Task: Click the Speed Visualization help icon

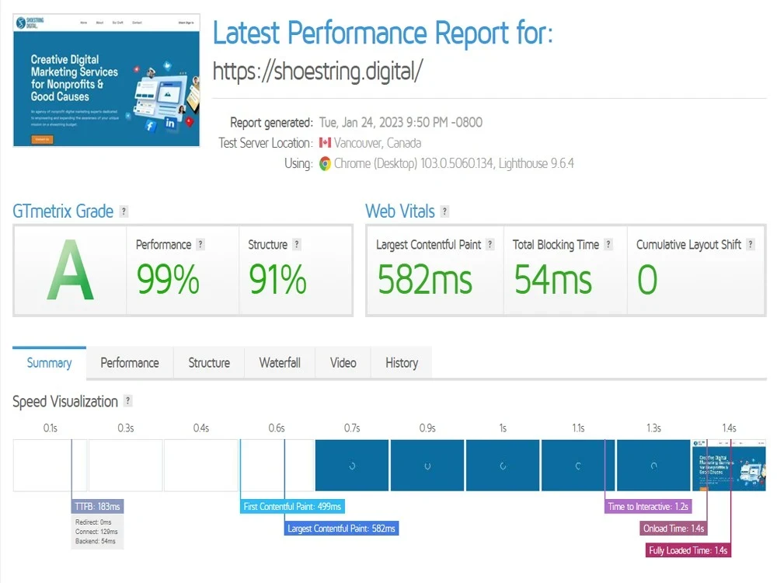Action: (128, 400)
